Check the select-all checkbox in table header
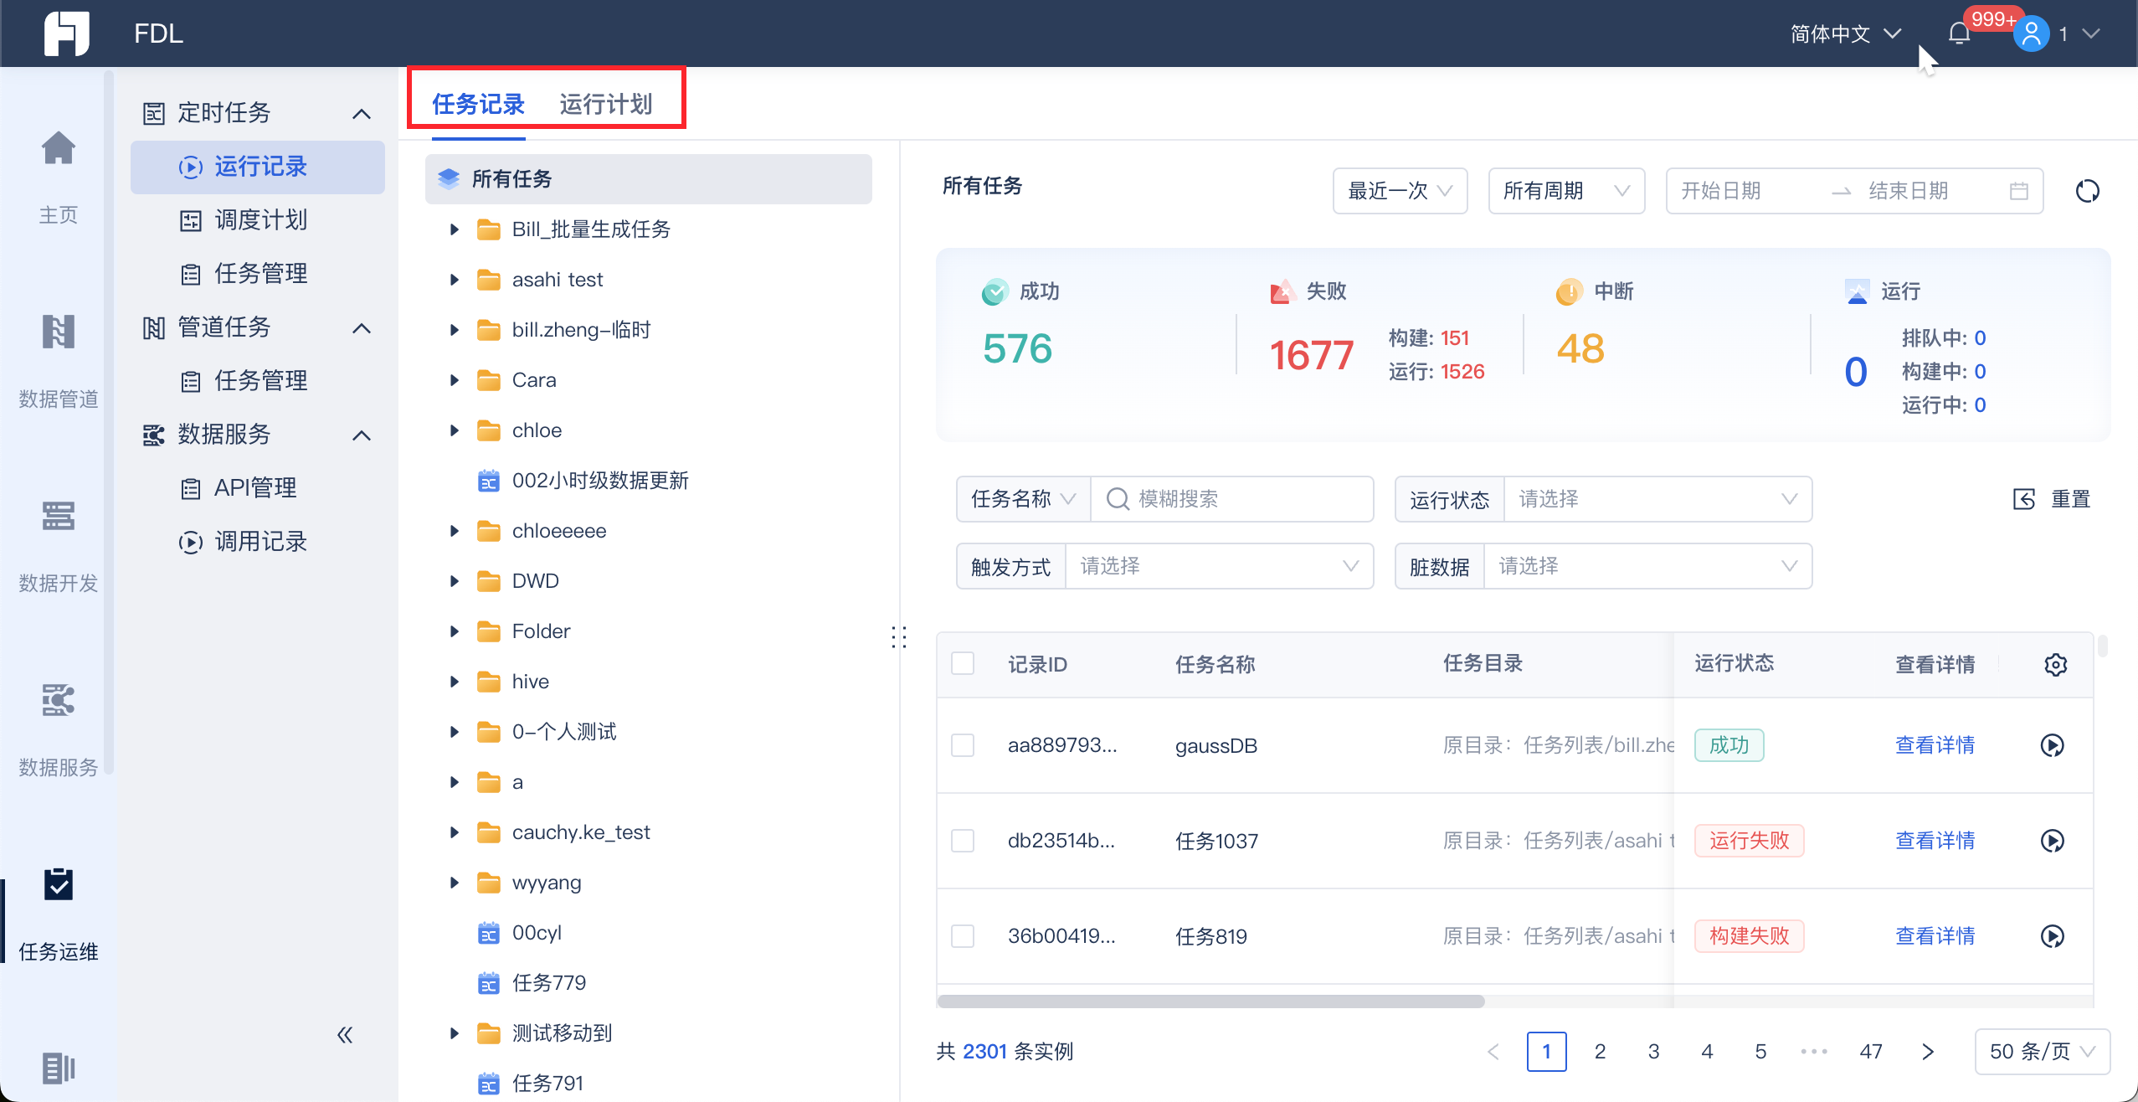The width and height of the screenshot is (2138, 1102). pyautogui.click(x=963, y=664)
